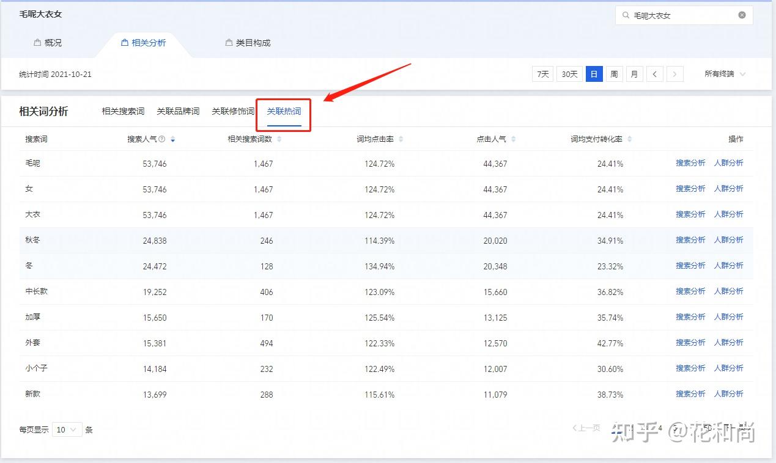Image resolution: width=776 pixels, height=463 pixels.
Task: Click the 统计时间 2021-10-21 text
Action: (x=55, y=75)
